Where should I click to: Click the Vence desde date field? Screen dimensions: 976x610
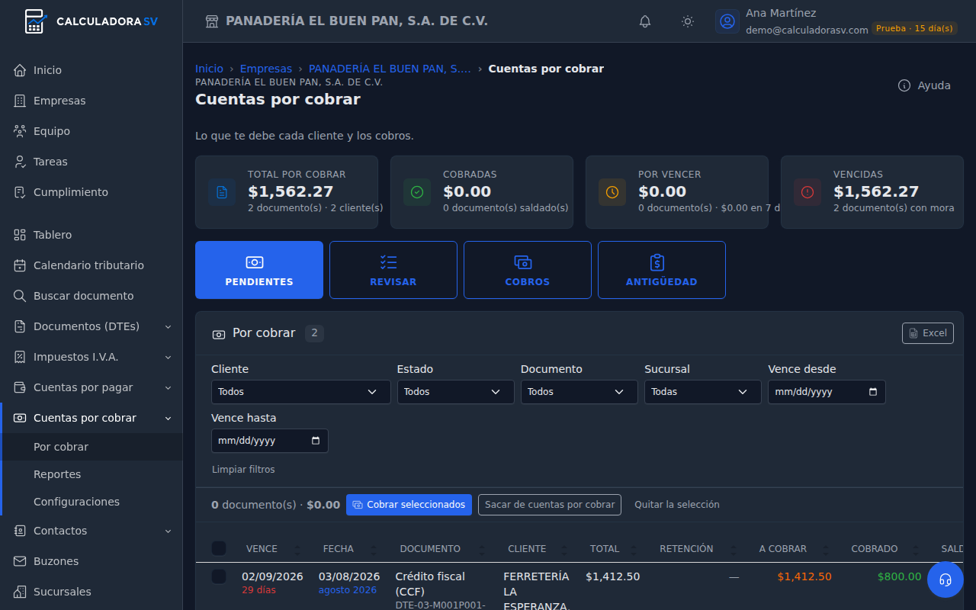(827, 392)
